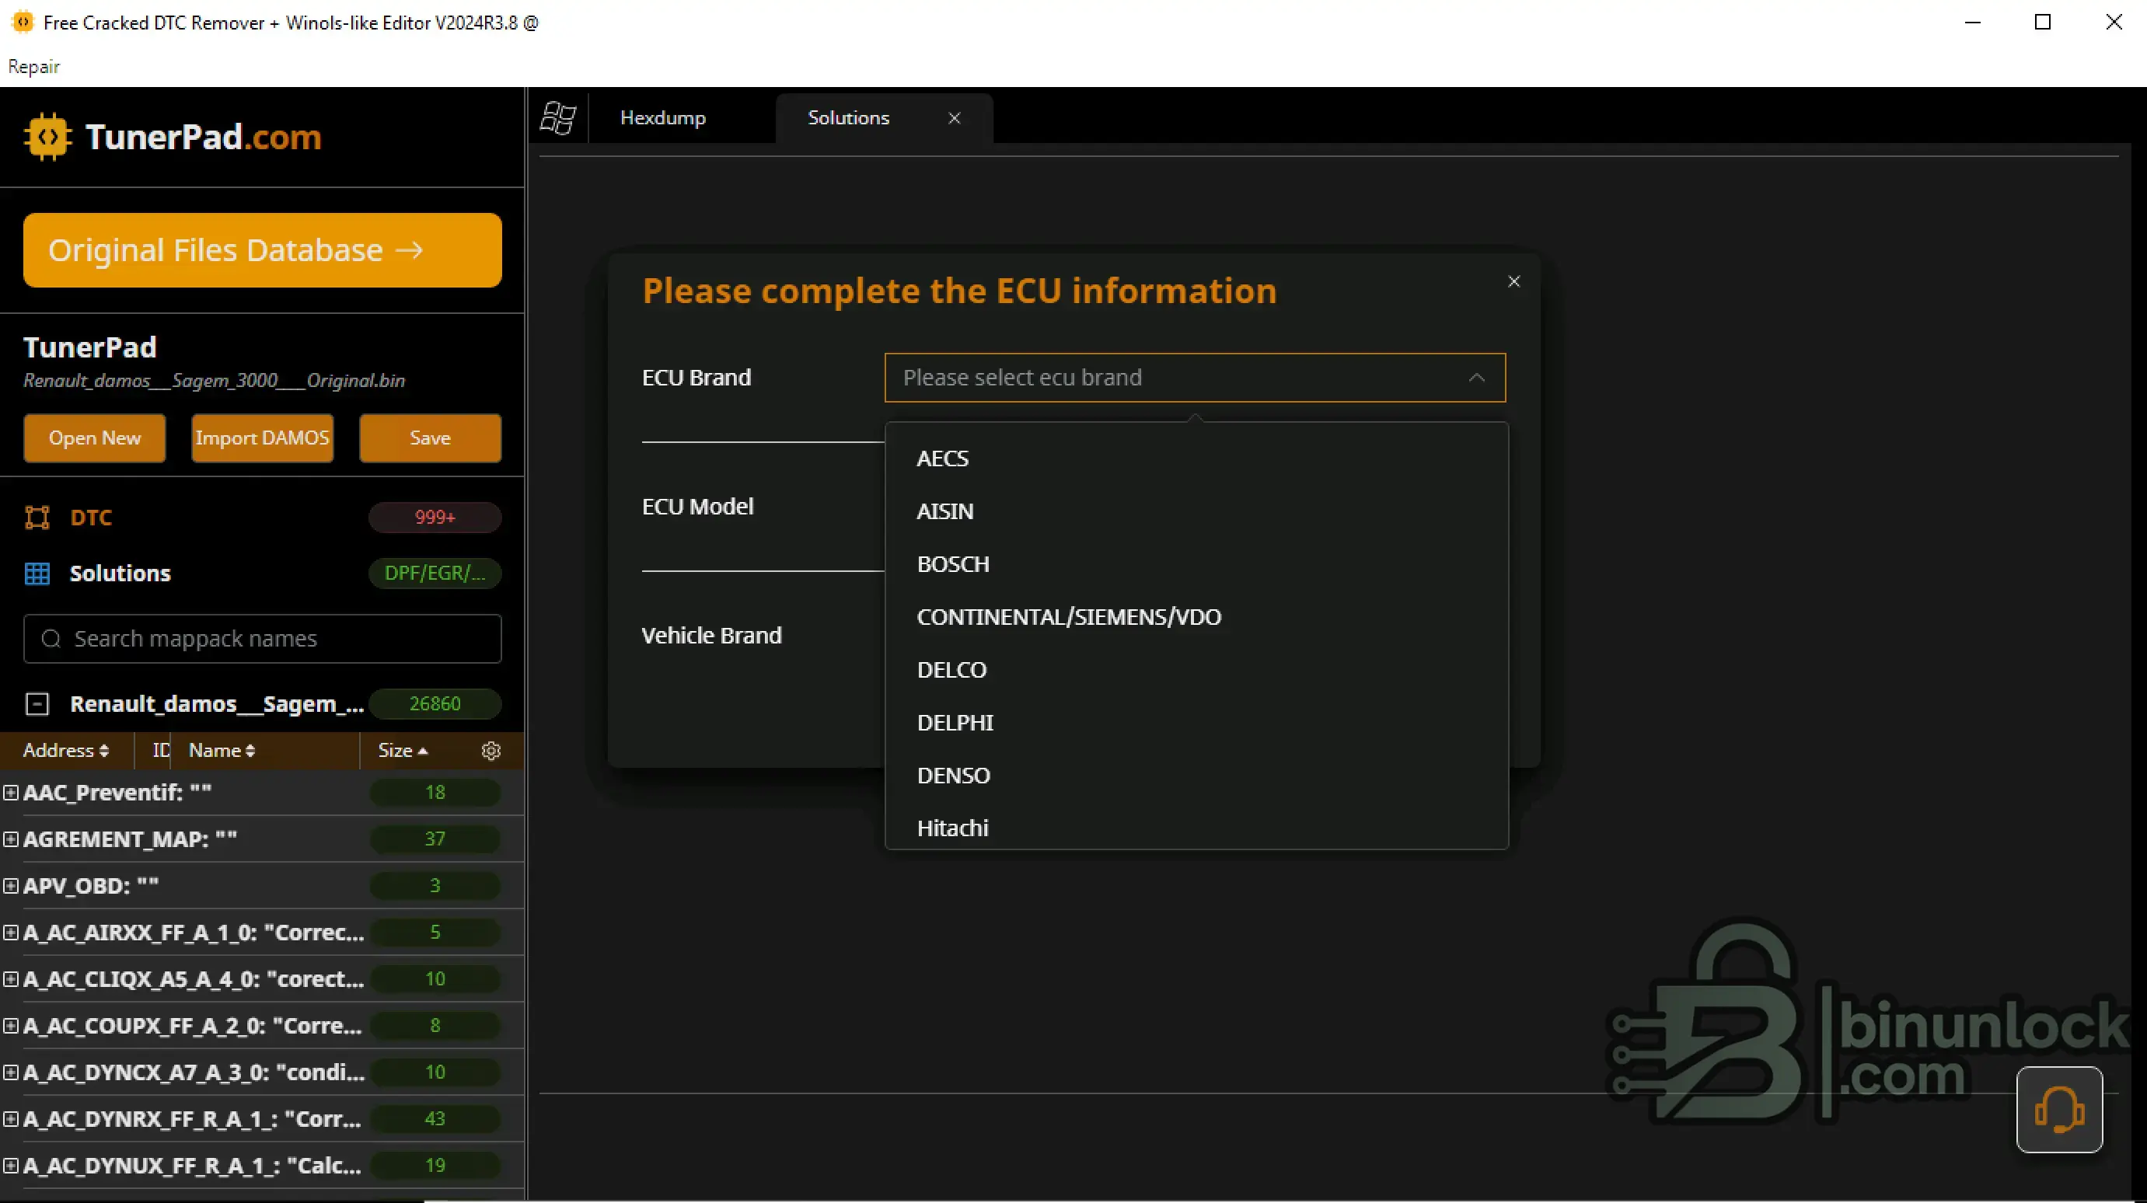Open the layout grid icon beside Hexdump
The height and width of the screenshot is (1203, 2147).
coord(557,118)
